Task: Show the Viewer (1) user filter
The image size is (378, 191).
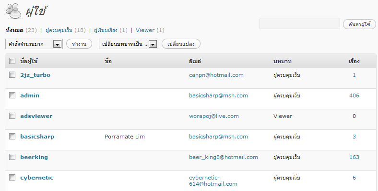Action: 150,30
